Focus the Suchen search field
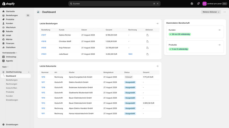The width and height of the screenshot is (229, 128). point(114,4)
